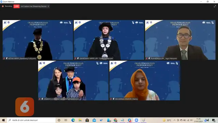Launch Microsoft Edge from the taskbar

tap(73, 120)
